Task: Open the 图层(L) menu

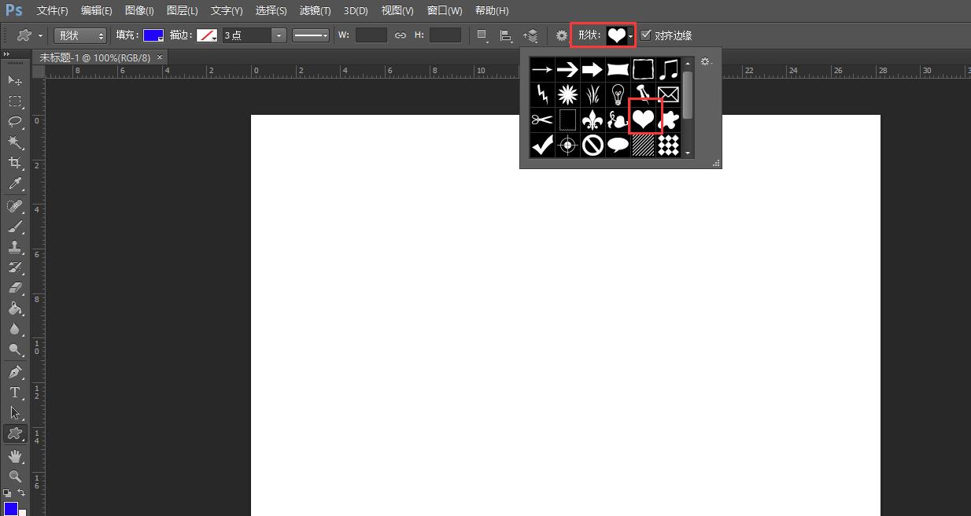Action: point(183,10)
